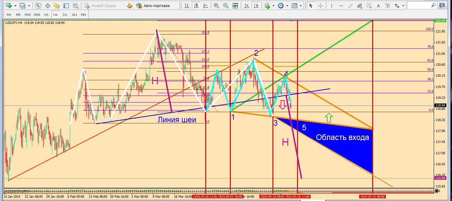The width and height of the screenshot is (452, 201).
Task: Click the 2015.05.15 08:00 date marker
Action: [373, 197]
